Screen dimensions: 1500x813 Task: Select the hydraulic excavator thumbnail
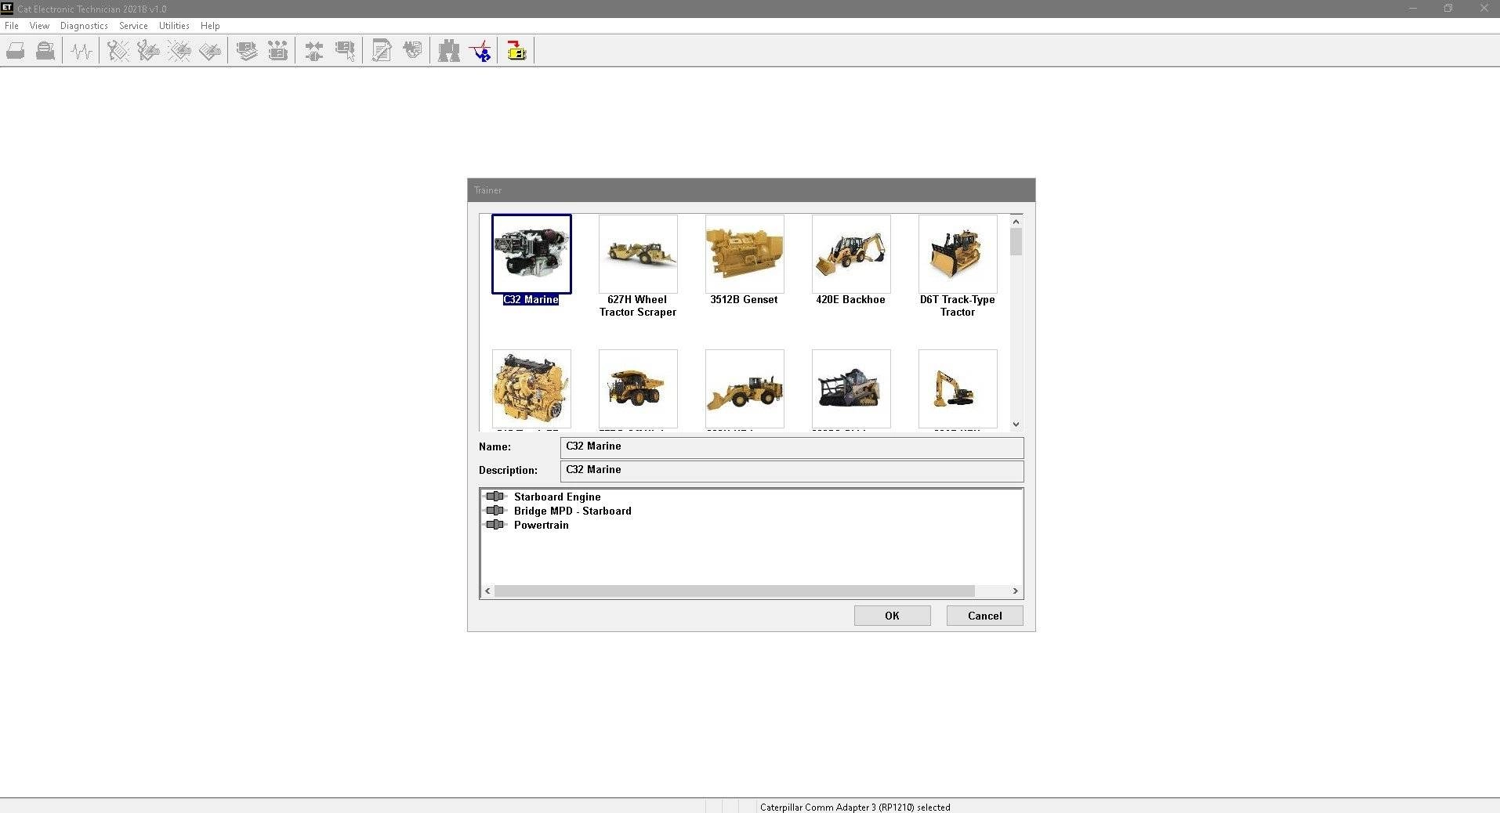pyautogui.click(x=958, y=388)
